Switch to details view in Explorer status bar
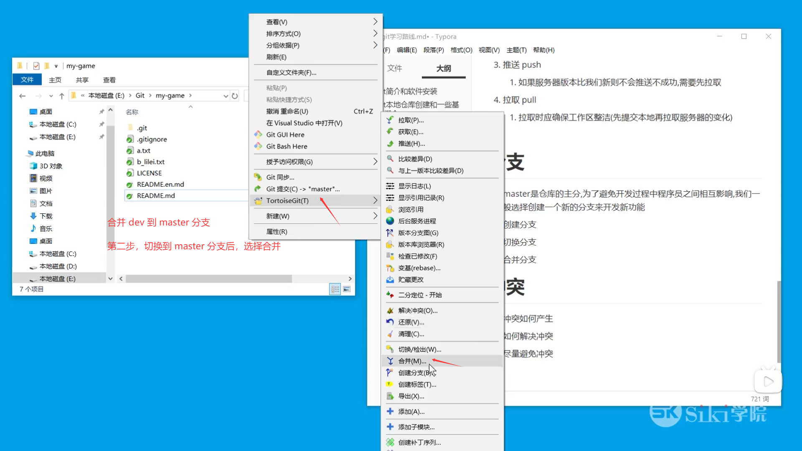 [335, 289]
